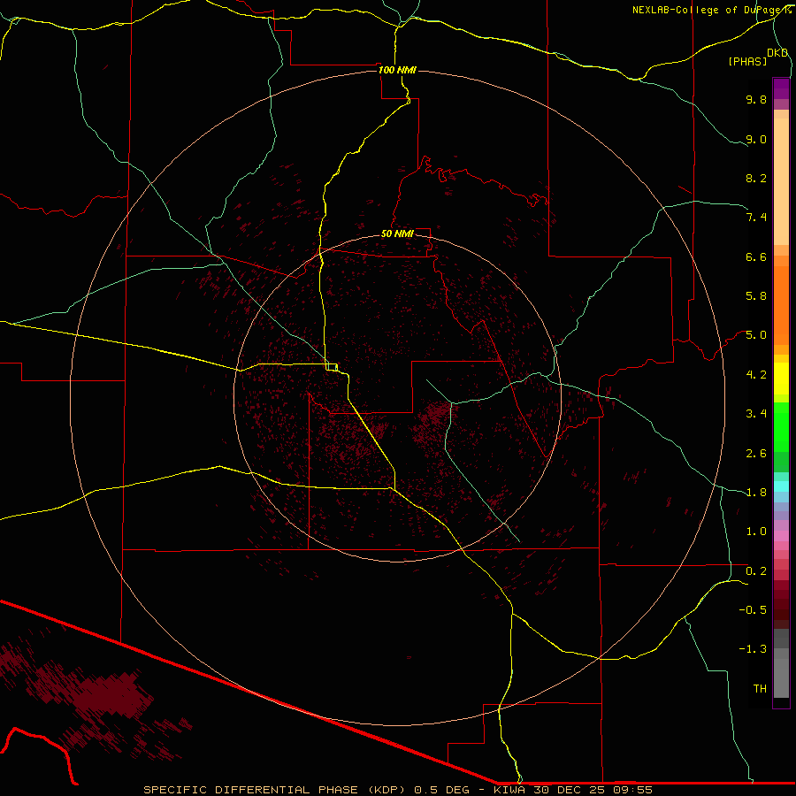Pick the yellow band on the color scale
796x796 pixels.
pos(781,383)
